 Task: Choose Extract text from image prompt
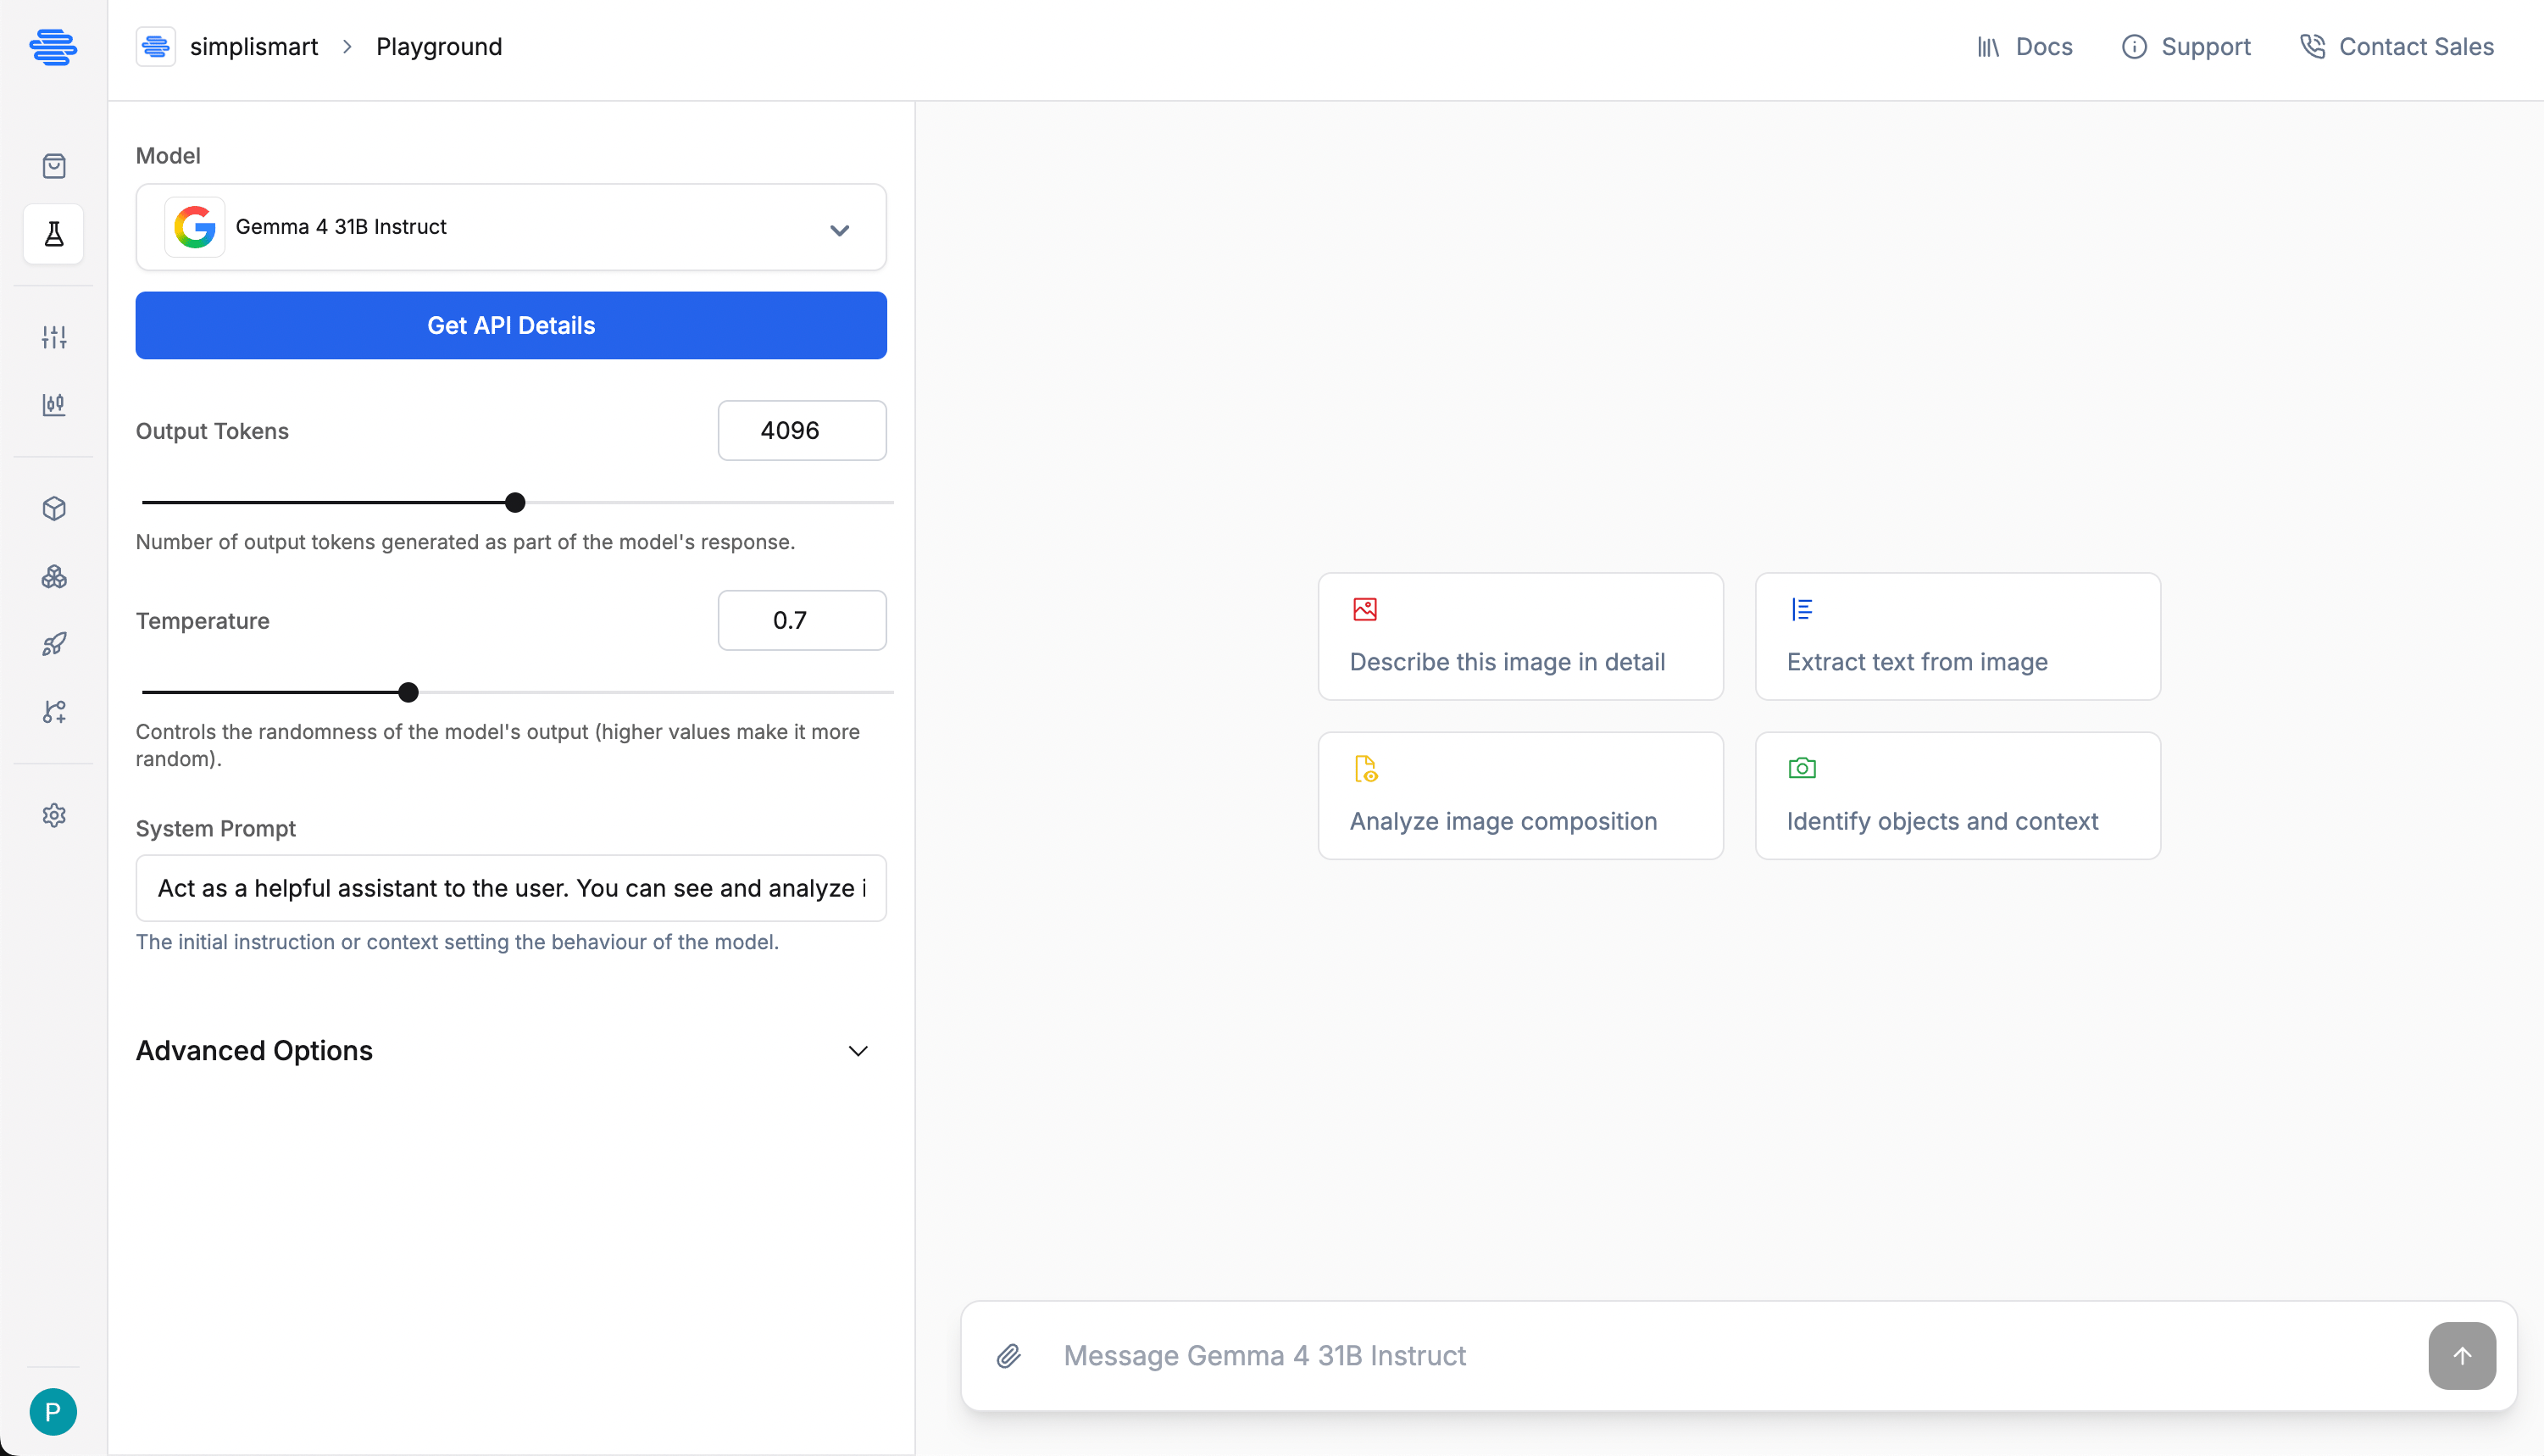click(1958, 636)
